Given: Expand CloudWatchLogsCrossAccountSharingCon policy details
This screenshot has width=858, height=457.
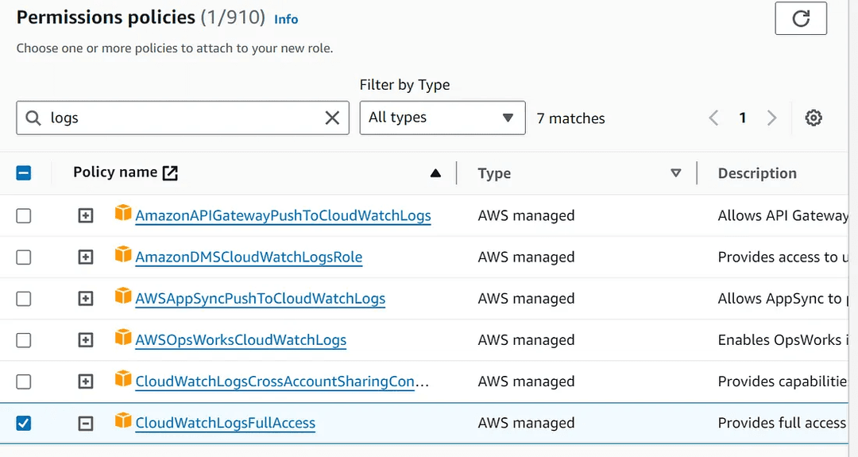Looking at the screenshot, I should (x=85, y=381).
